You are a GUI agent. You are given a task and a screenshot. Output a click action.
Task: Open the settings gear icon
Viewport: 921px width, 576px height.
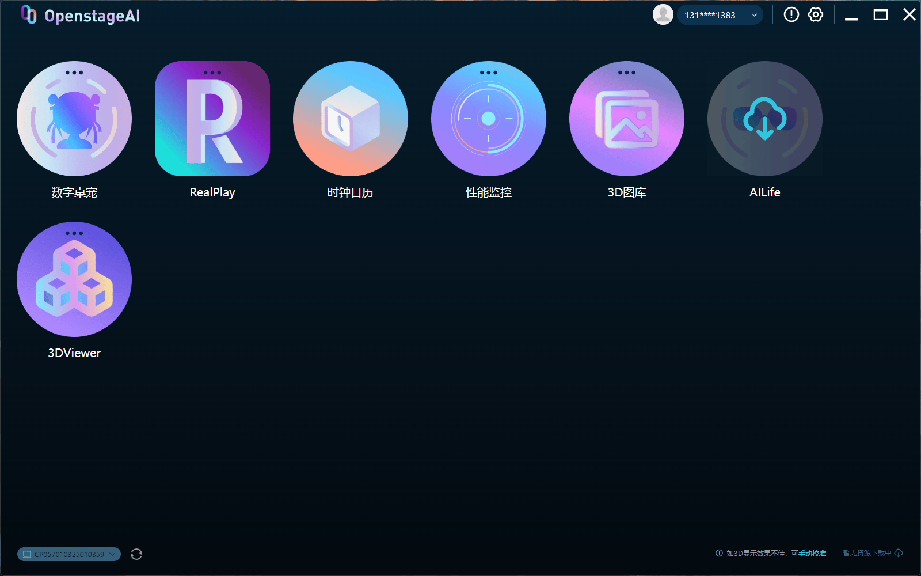coord(816,15)
